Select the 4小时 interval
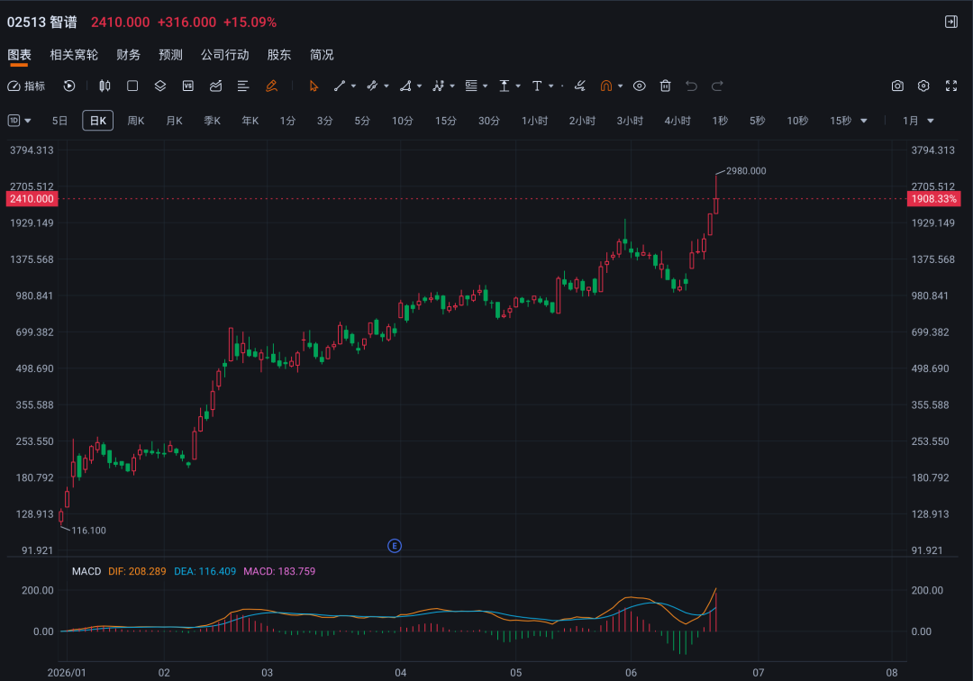Viewport: 973px width, 681px height. coord(677,121)
